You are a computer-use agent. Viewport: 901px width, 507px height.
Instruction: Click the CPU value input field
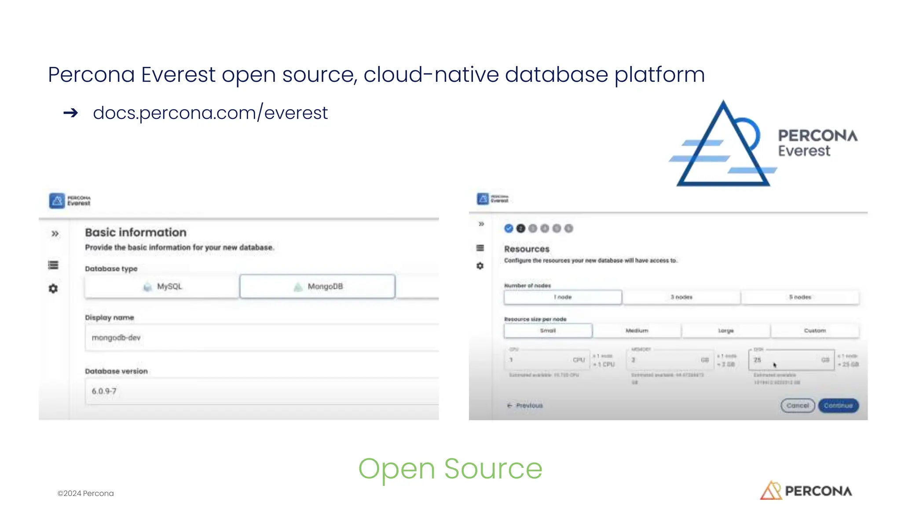click(547, 360)
